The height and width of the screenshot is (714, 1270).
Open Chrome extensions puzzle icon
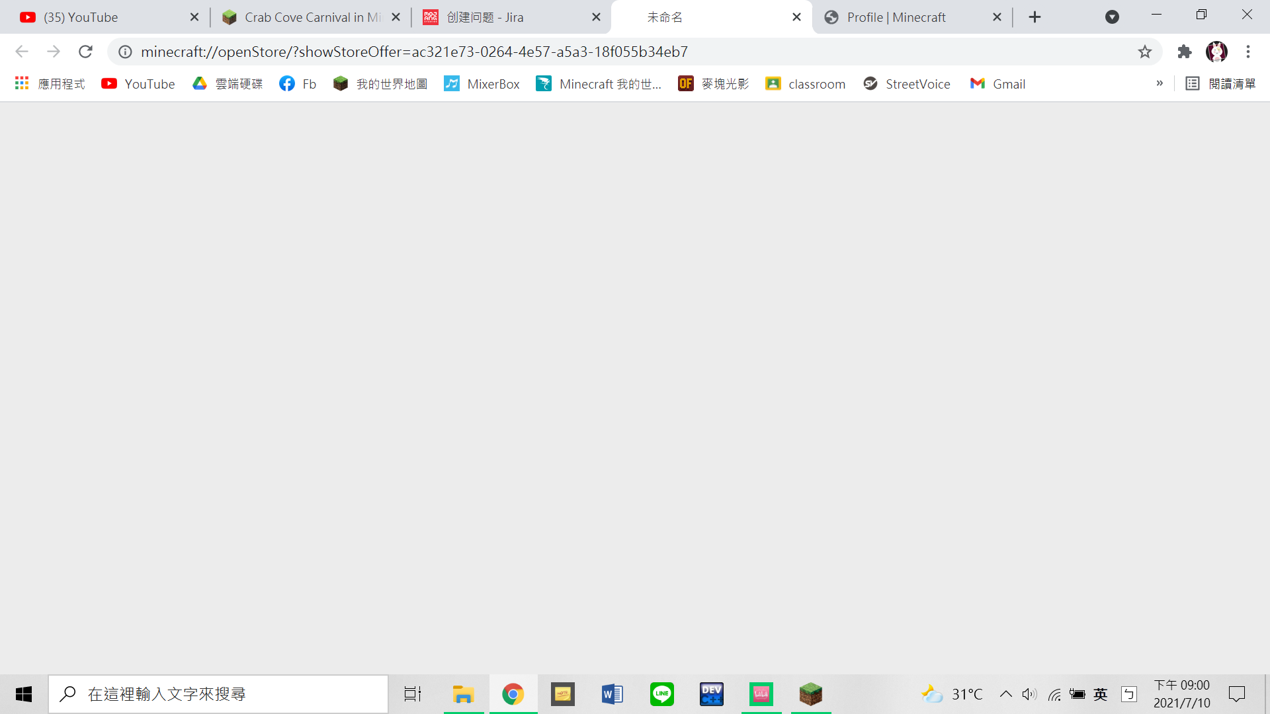tap(1185, 52)
